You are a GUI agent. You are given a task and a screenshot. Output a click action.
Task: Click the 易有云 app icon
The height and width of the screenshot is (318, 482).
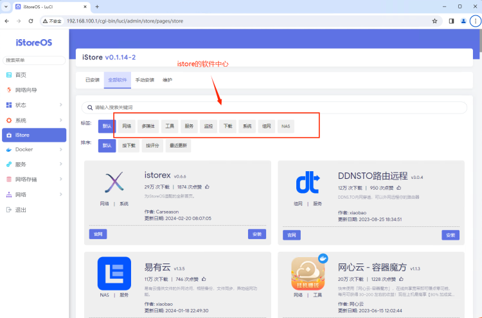(114, 274)
